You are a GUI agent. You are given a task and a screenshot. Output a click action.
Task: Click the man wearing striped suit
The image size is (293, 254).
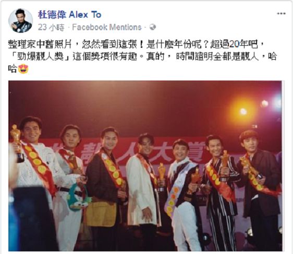pyautogui.click(x=222, y=193)
